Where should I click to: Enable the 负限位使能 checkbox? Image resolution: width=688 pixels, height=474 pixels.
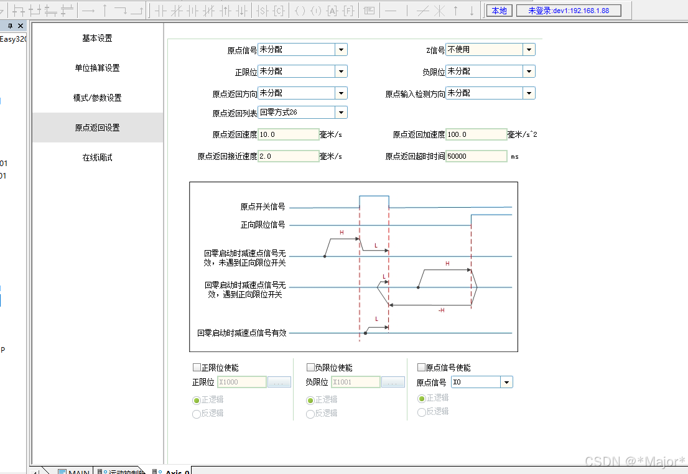tap(310, 368)
